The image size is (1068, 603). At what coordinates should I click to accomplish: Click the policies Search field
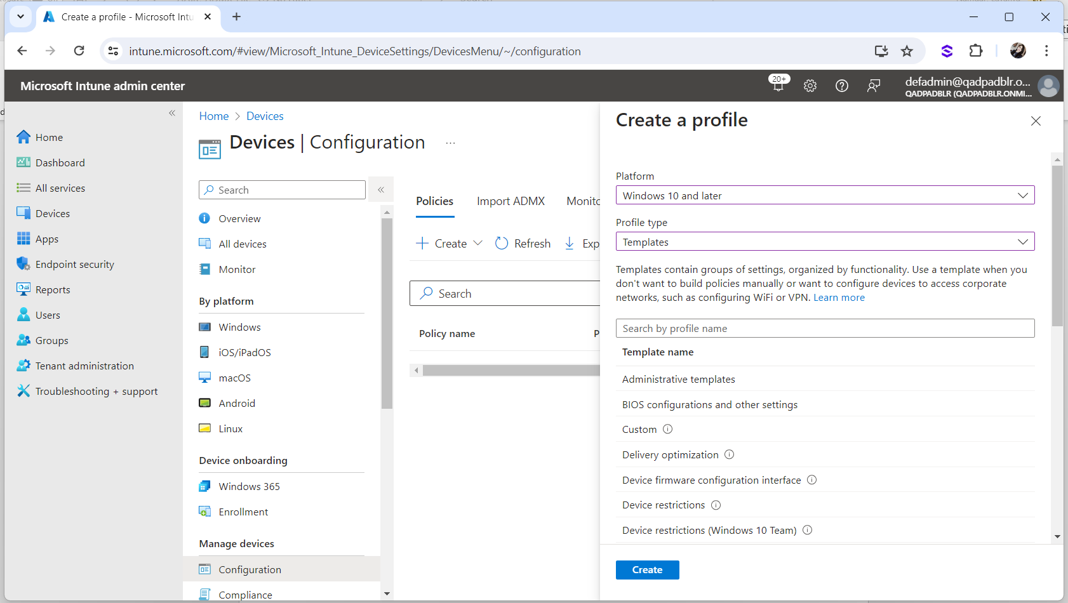pyautogui.click(x=505, y=293)
